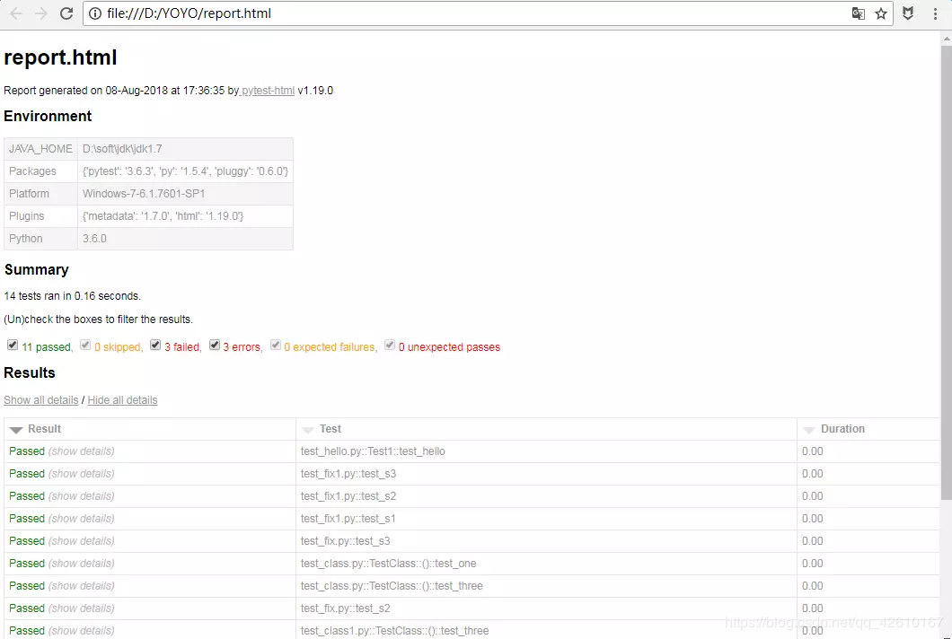This screenshot has width=952, height=639.
Task: Show details for test_fix1.py::test_s1 row
Action: 82,519
